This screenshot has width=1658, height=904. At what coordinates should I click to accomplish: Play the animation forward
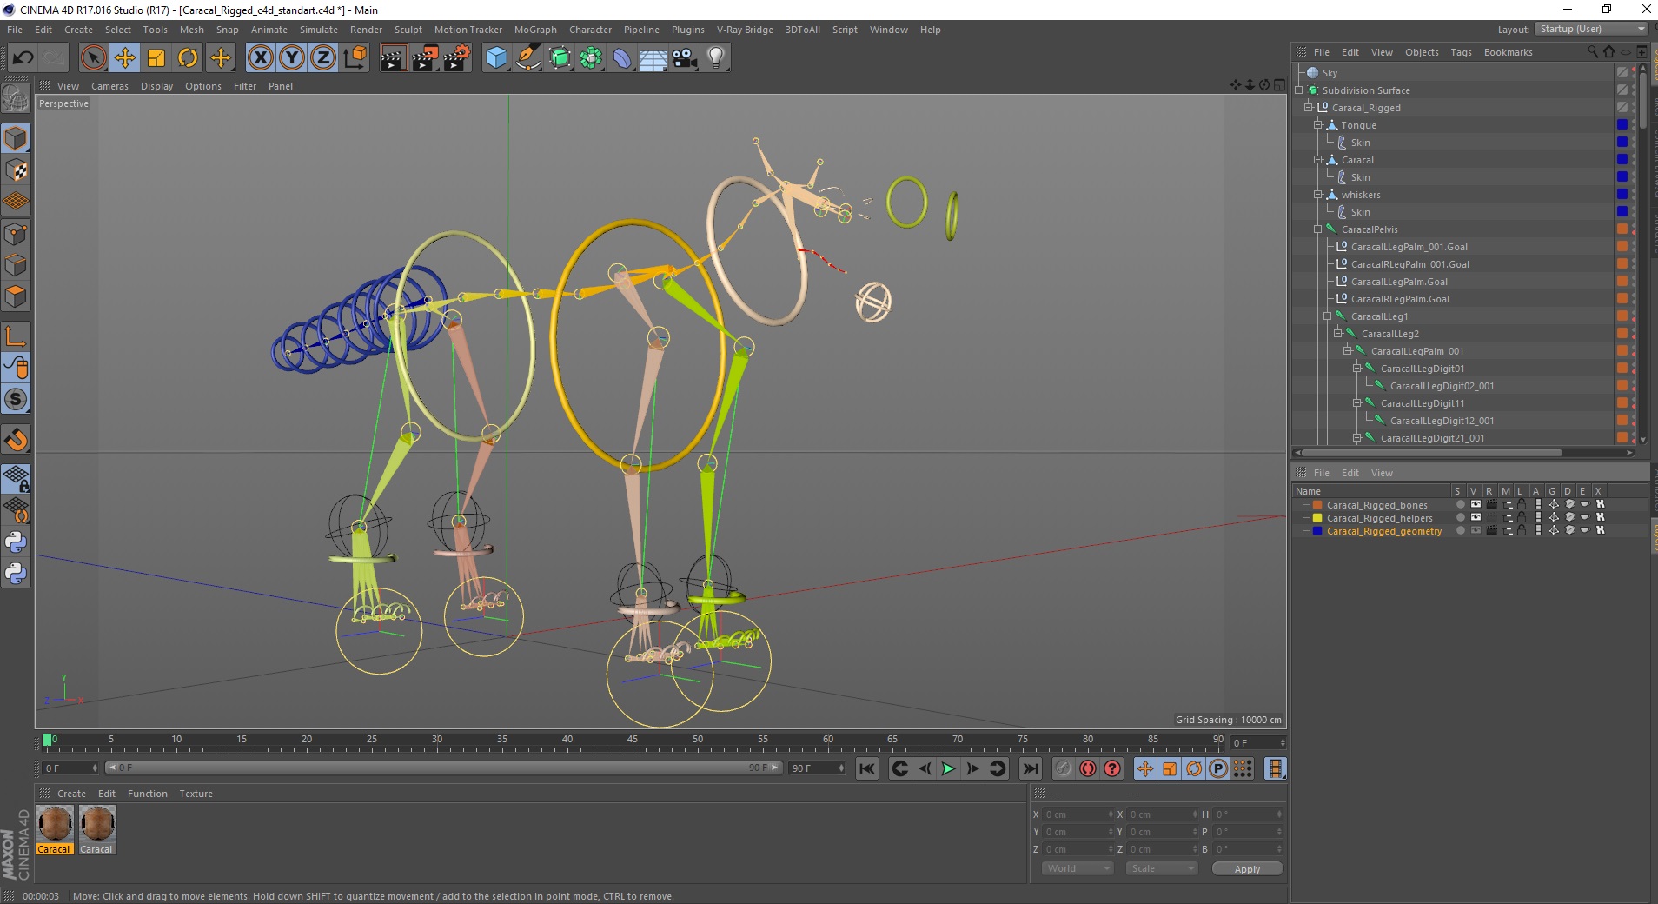point(948,768)
